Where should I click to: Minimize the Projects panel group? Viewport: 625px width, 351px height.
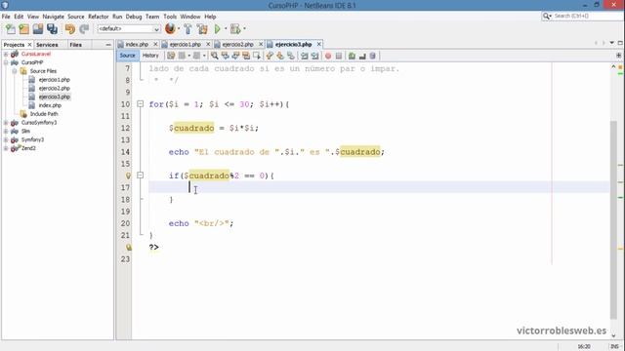coord(108,45)
